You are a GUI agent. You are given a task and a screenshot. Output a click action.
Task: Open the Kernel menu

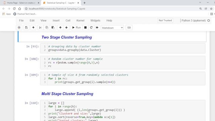(80, 21)
